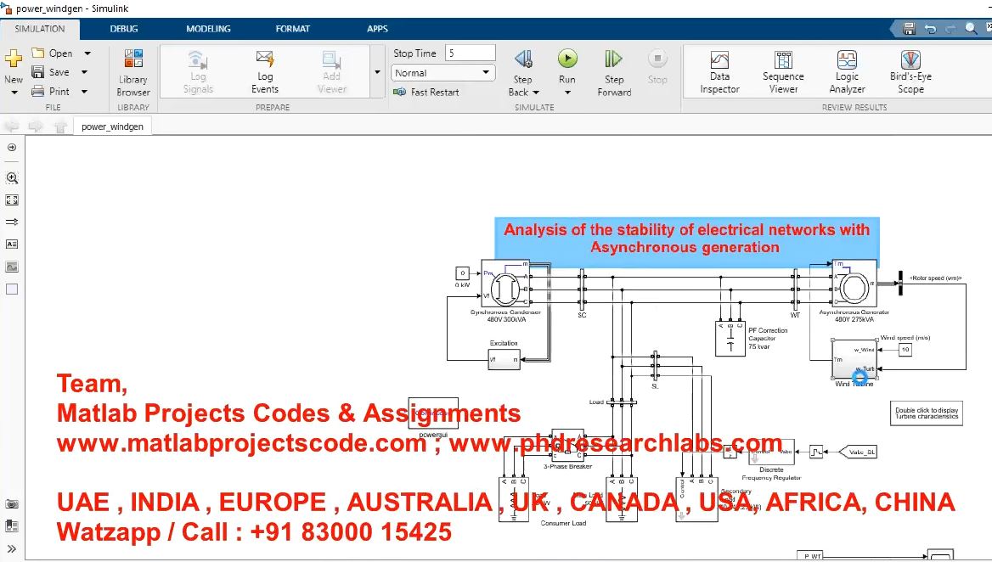
Task: Select the Vabc_SL From tag block
Action: (x=857, y=452)
